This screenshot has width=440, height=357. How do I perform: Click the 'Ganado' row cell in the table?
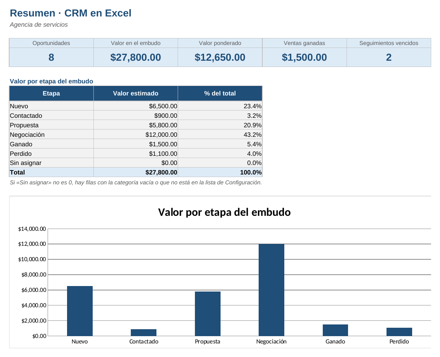(51, 144)
